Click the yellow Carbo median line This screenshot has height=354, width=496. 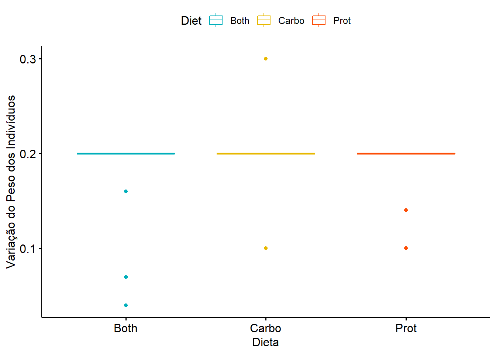click(266, 153)
